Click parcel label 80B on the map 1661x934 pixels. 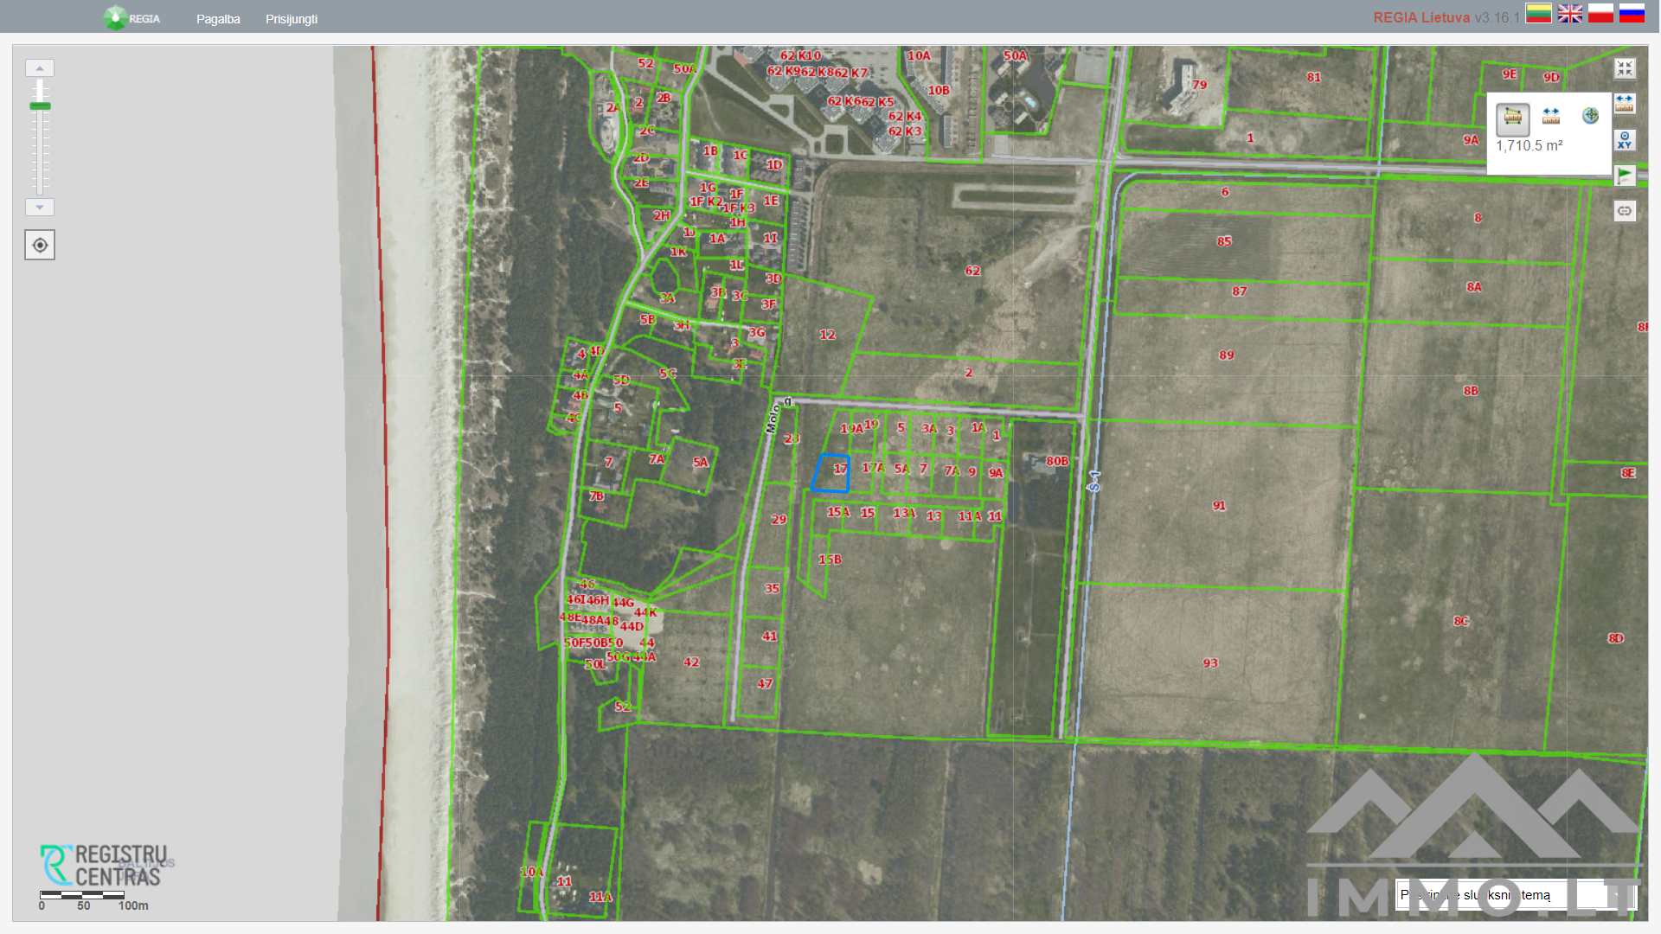(x=1057, y=461)
